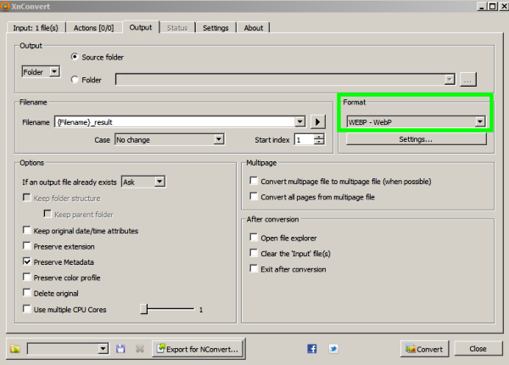The image size is (509, 365).
Task: Enable Keep original date/time attributes
Action: click(x=27, y=230)
